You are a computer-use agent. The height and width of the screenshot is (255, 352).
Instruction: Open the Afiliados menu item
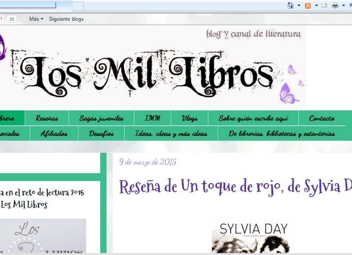[x=54, y=134]
